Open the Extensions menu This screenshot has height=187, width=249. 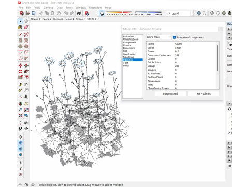click(95, 8)
